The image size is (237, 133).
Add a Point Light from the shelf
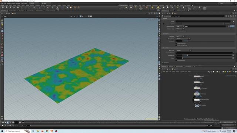point(126,8)
